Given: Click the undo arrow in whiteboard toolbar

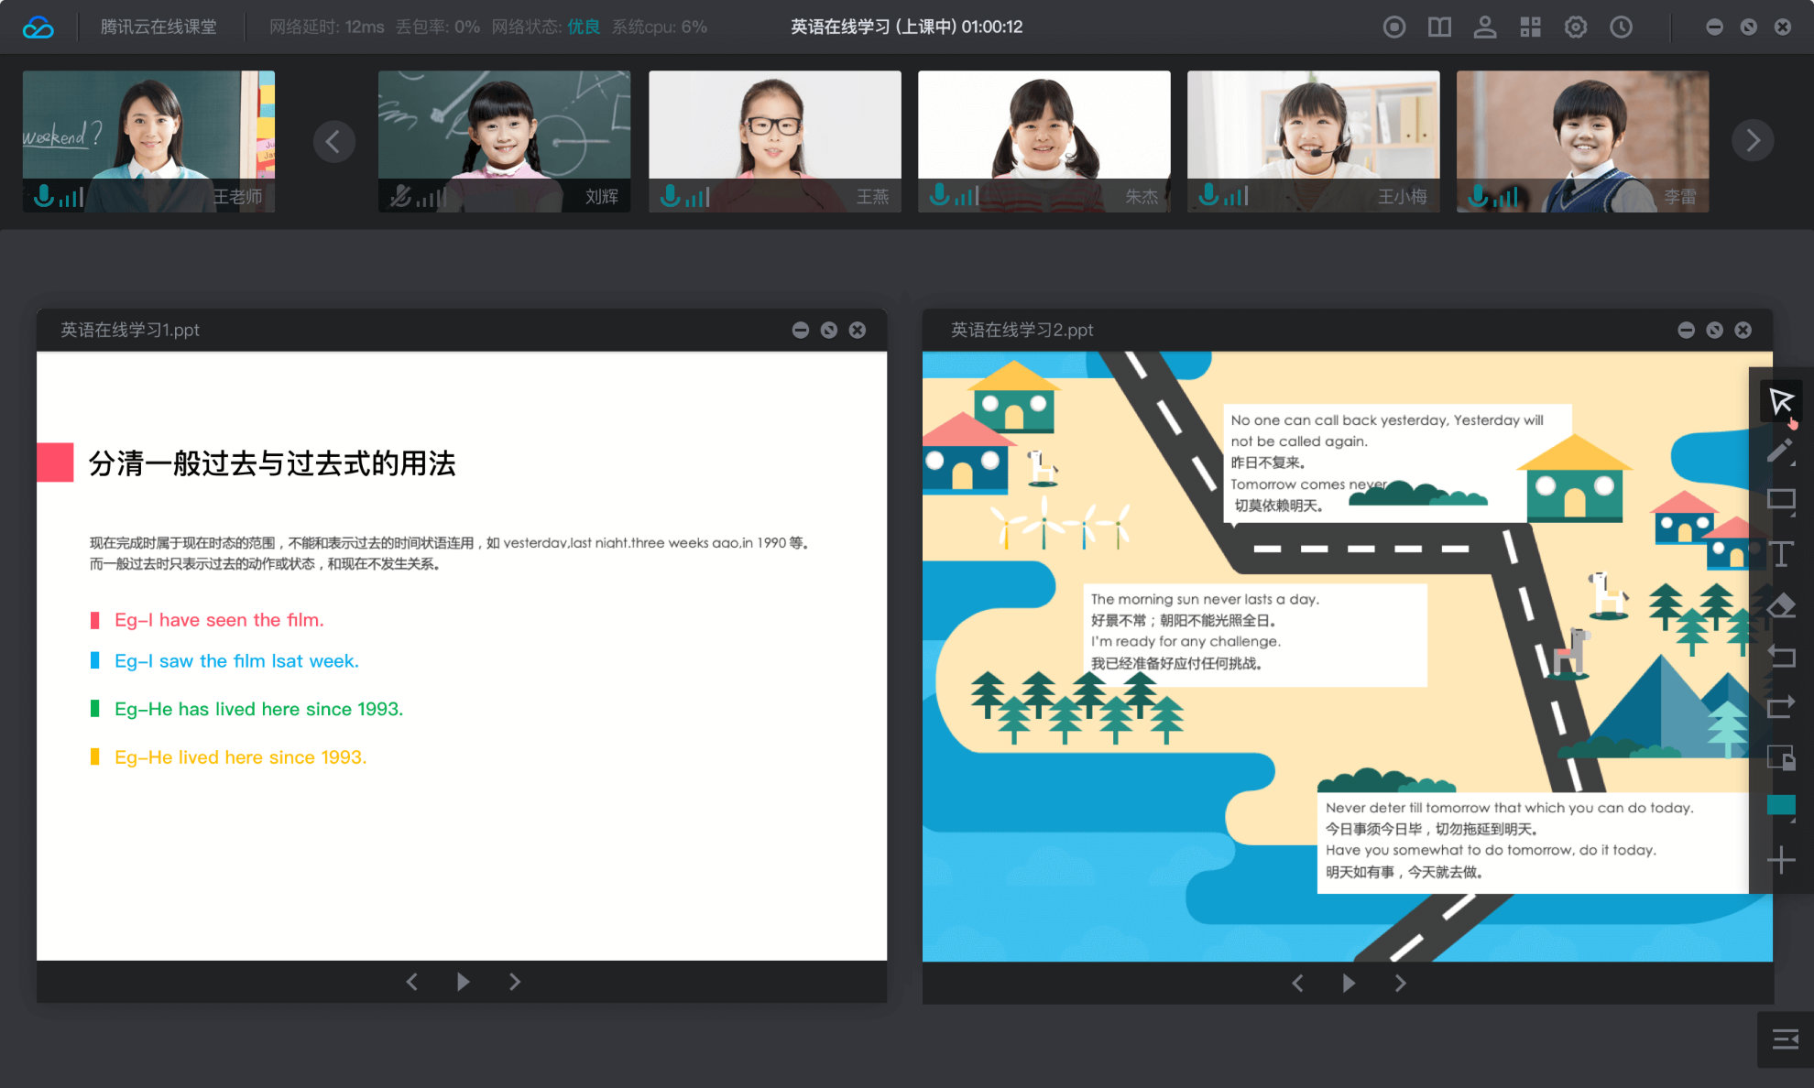Looking at the screenshot, I should [x=1780, y=656].
